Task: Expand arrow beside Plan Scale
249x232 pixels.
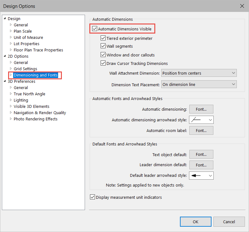Action: tap(11, 31)
